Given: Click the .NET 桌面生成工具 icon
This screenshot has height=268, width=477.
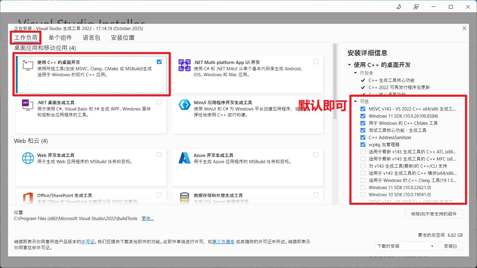Looking at the screenshot, I should click(28, 105).
